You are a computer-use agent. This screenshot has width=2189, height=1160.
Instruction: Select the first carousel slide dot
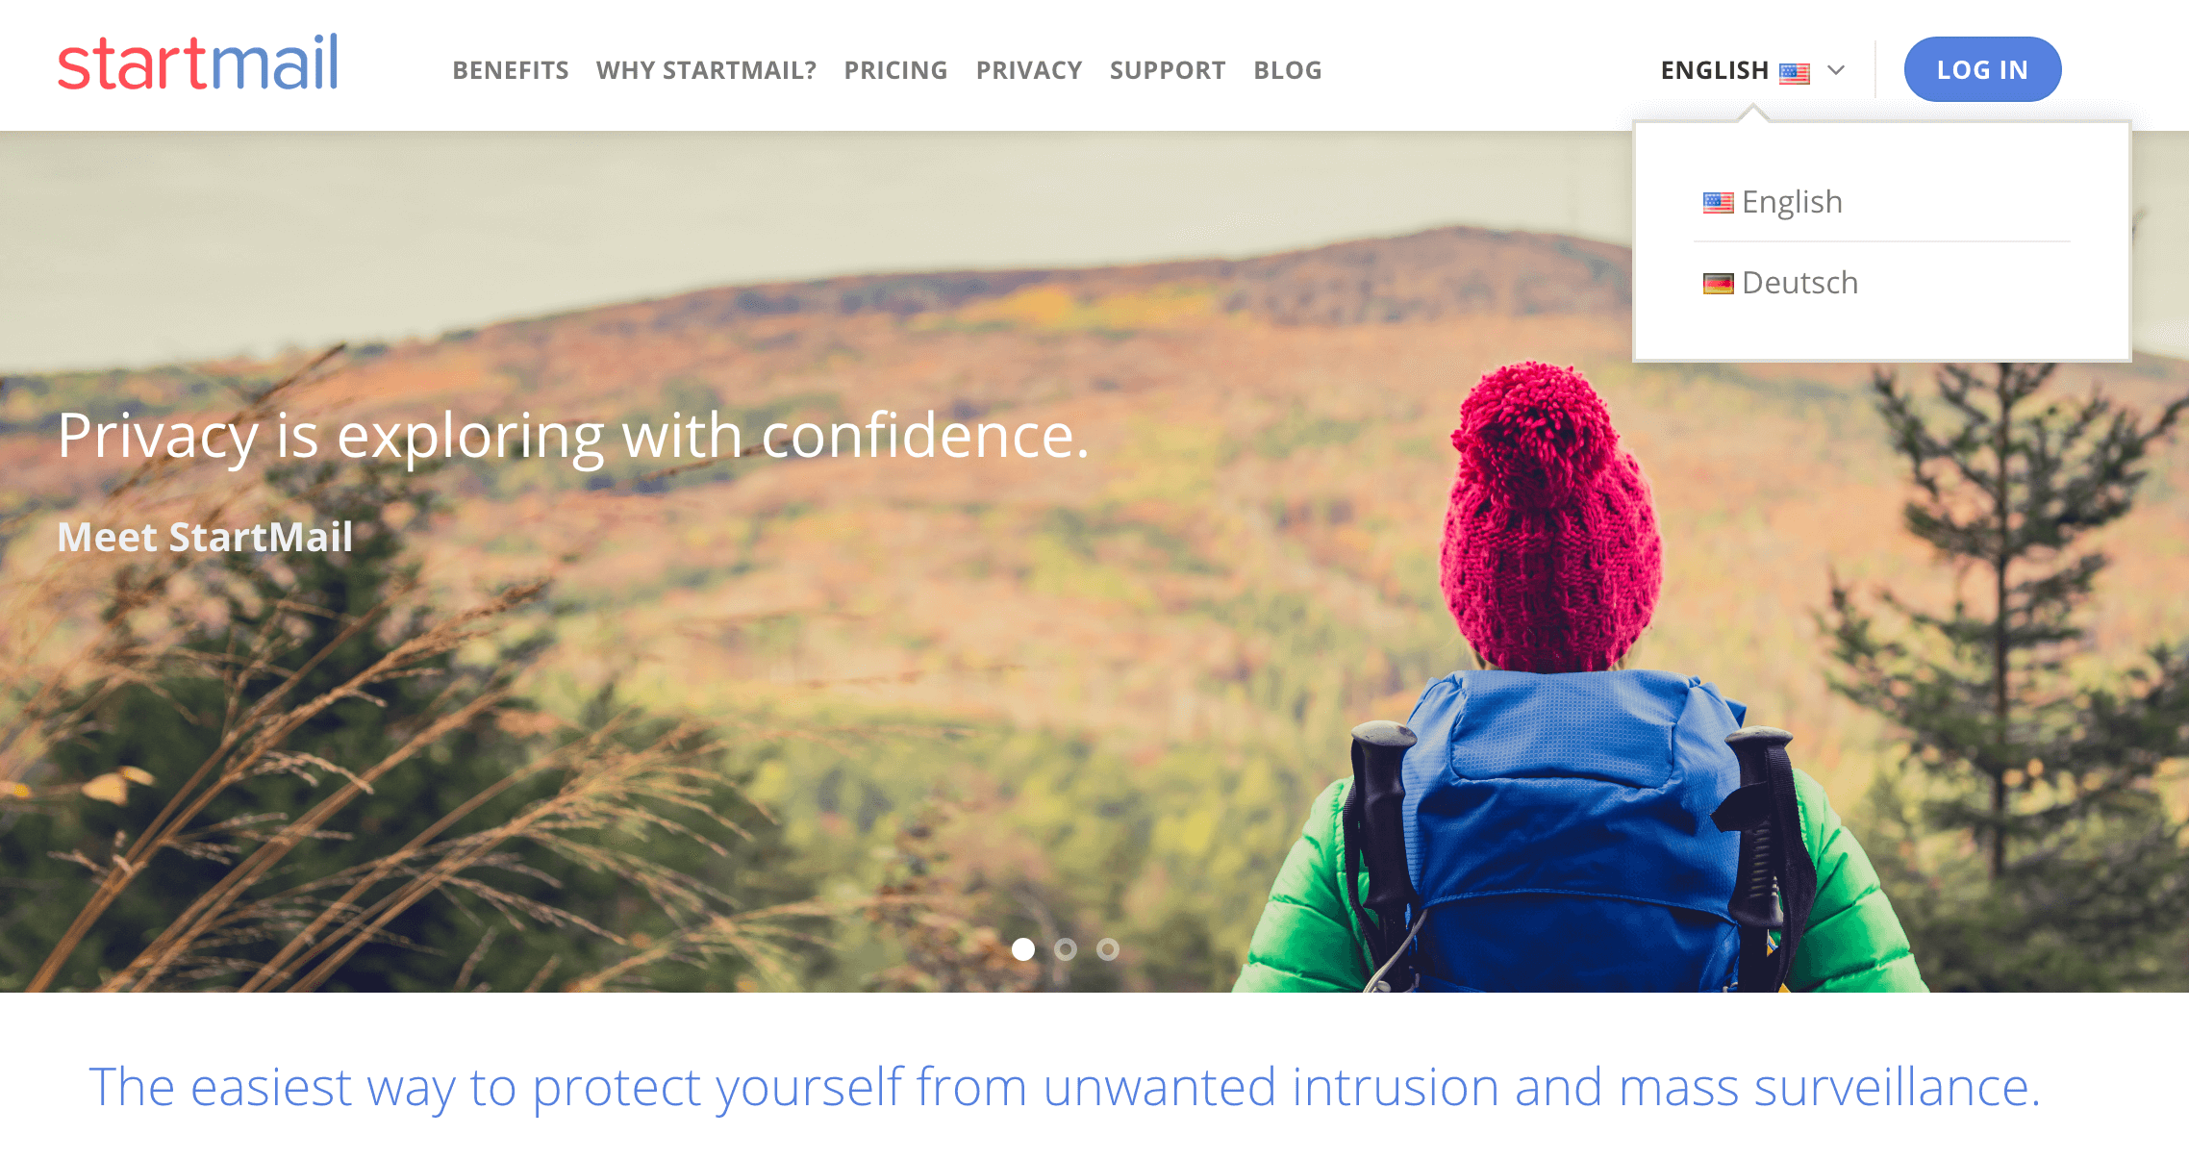tap(1023, 949)
